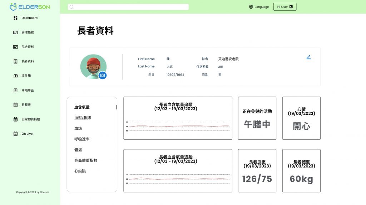Click the elder profile avatar picture

click(x=93, y=67)
